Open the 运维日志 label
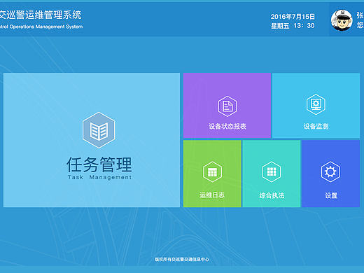Image resolution: width=364 pixels, height=273 pixels. (212, 195)
